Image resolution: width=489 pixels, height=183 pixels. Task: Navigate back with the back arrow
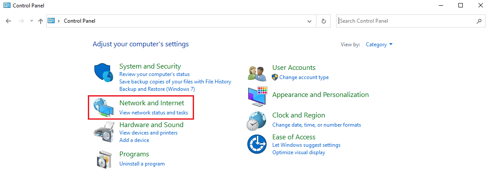[9, 21]
